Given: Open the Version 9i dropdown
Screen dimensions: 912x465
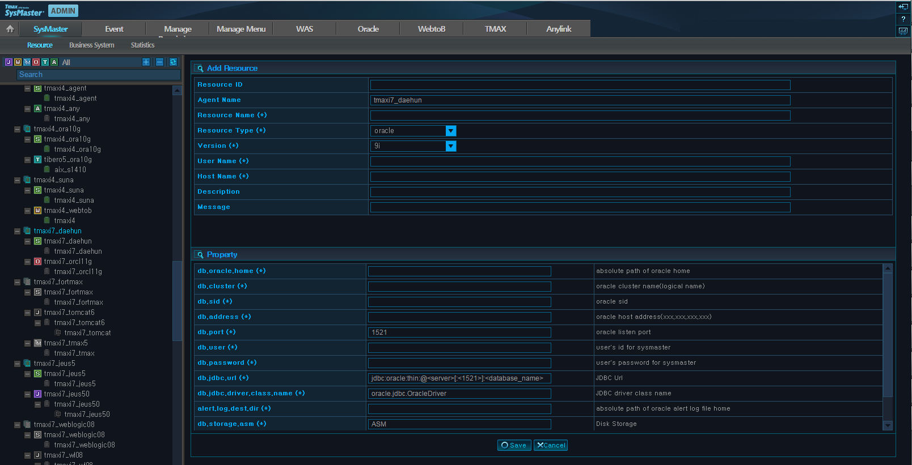Looking at the screenshot, I should [451, 146].
